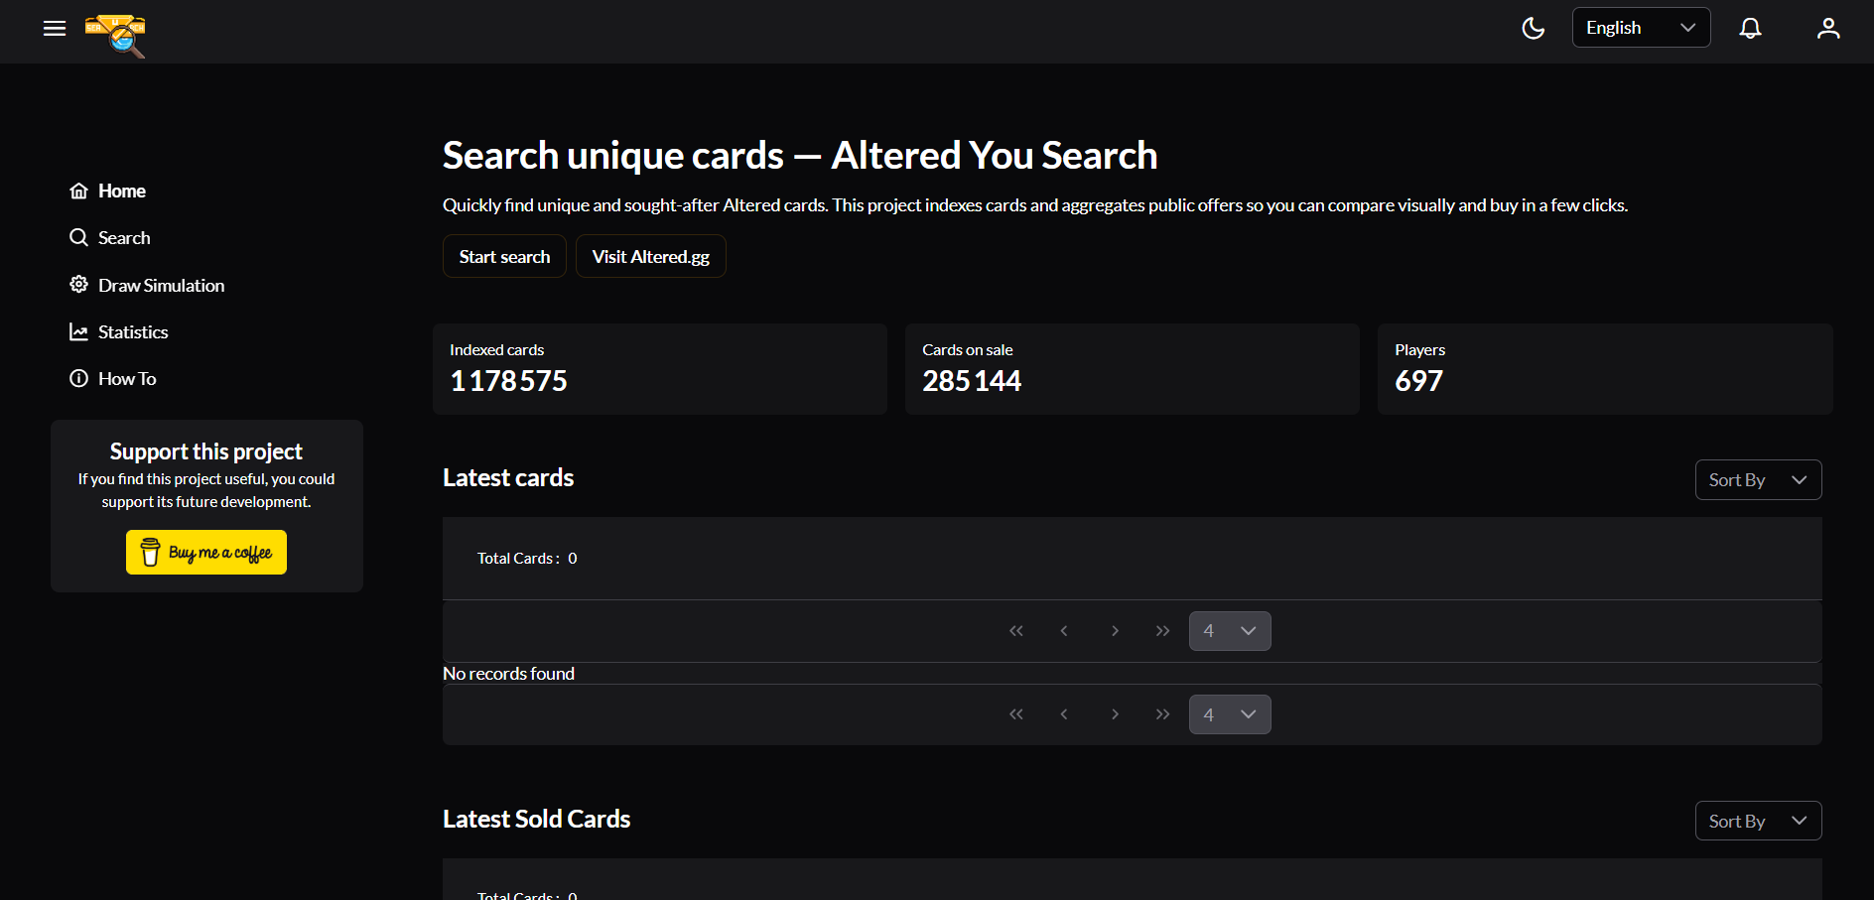Click the Home house icon
The image size is (1874, 900).
click(x=78, y=191)
